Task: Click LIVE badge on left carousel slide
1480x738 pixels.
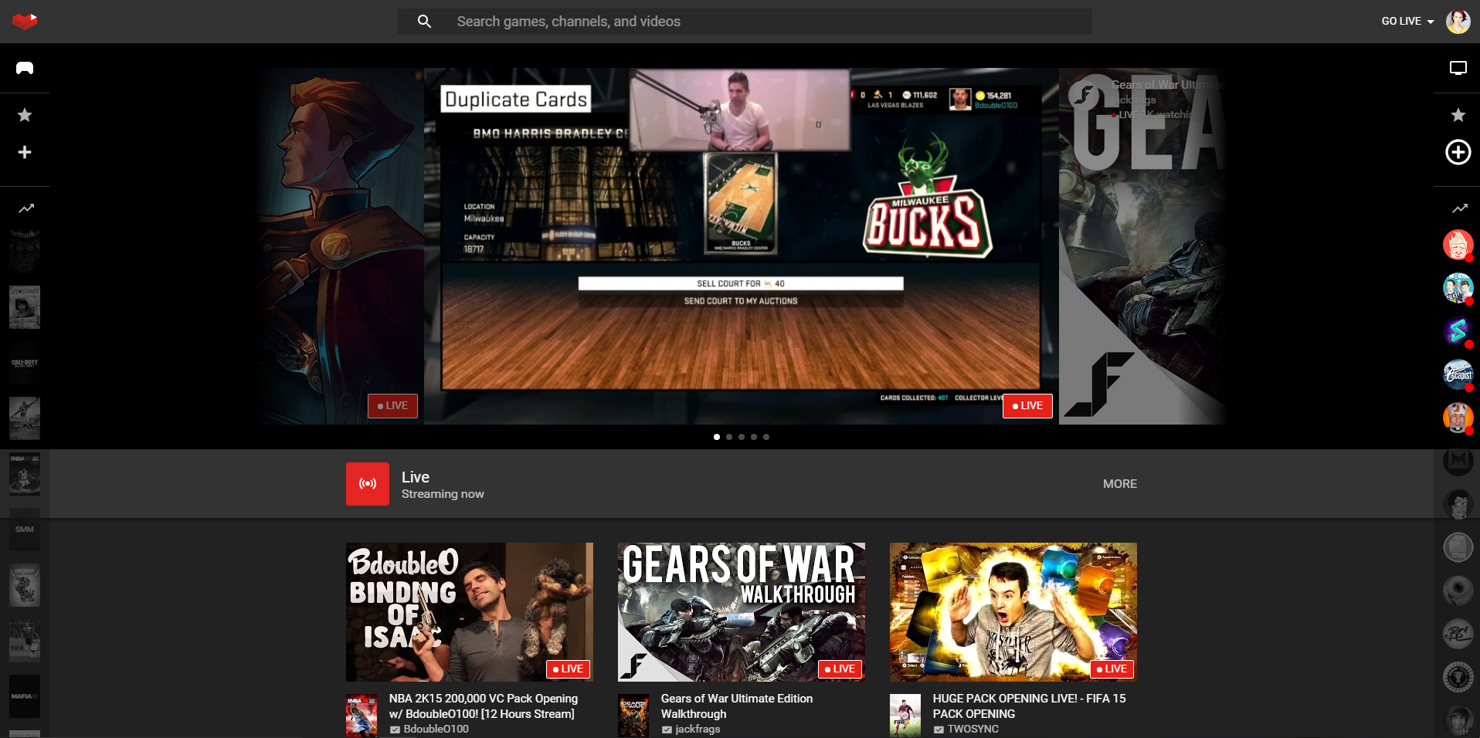Action: click(392, 406)
